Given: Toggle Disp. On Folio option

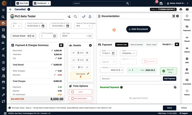Looking at the screenshot, I should (169, 71).
